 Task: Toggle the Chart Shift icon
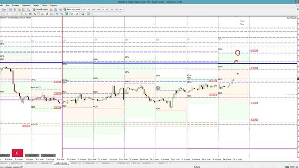(77, 14)
